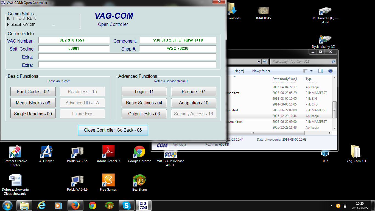Show hidden system tray icons
Image resolution: width=375 pixels, height=211 pixels.
point(331,206)
